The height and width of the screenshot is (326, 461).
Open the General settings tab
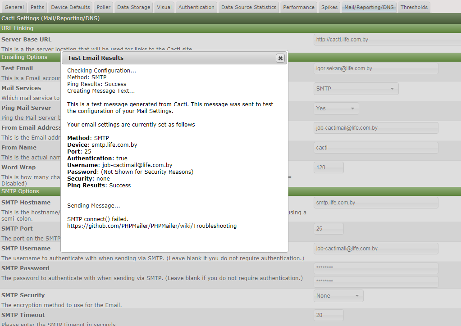point(14,7)
